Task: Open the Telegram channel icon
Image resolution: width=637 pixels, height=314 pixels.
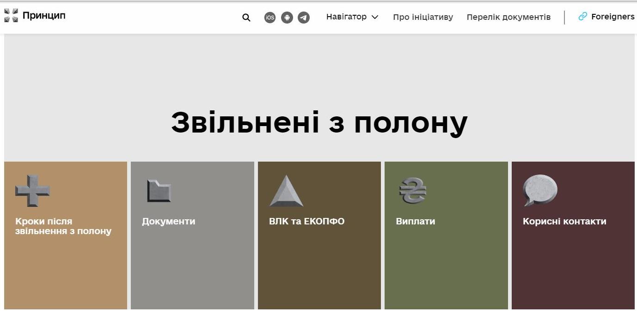Action: click(x=304, y=18)
